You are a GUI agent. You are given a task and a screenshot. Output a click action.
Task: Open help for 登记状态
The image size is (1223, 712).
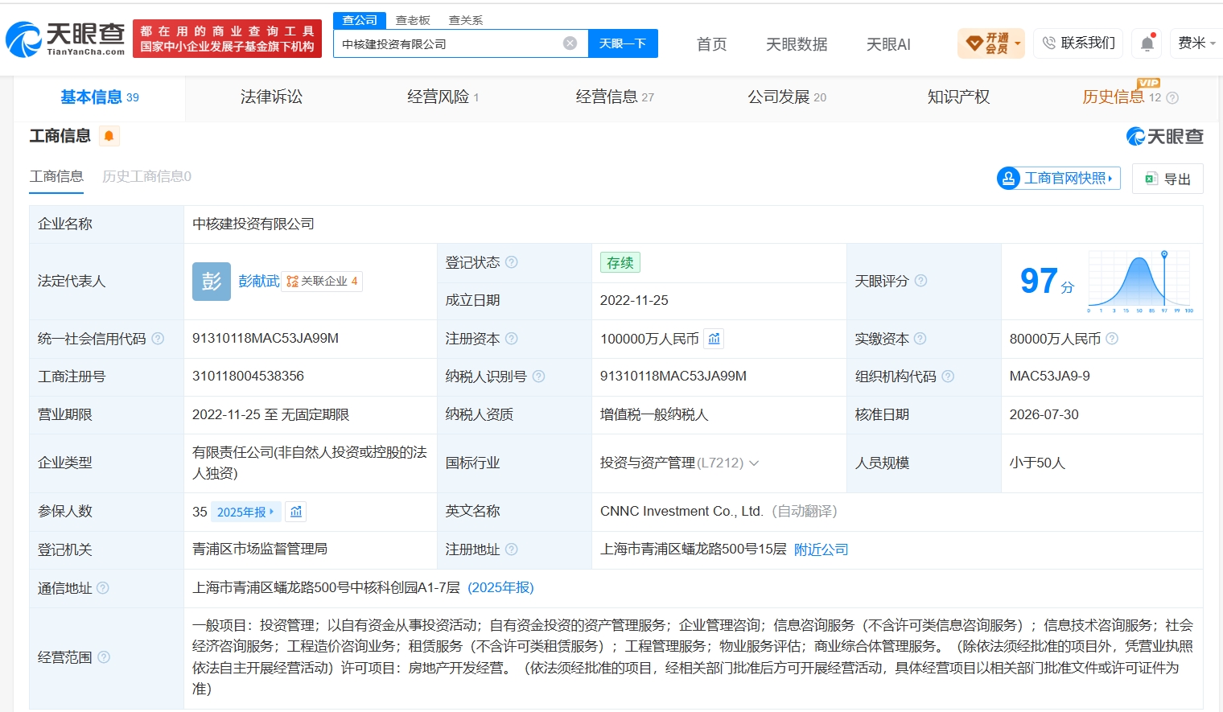pyautogui.click(x=512, y=262)
